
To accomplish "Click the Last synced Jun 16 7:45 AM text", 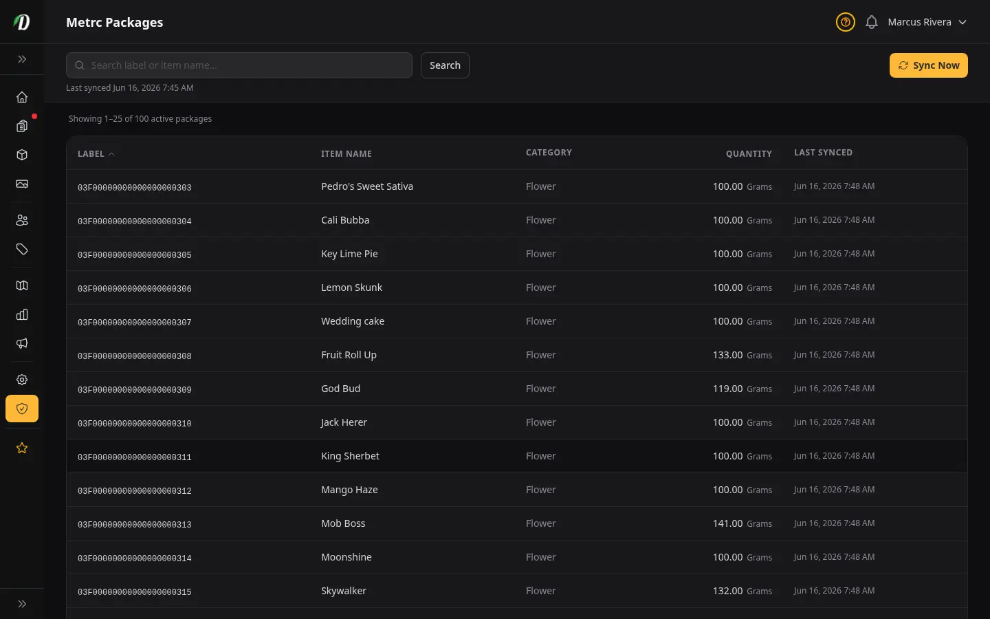I will (x=130, y=88).
